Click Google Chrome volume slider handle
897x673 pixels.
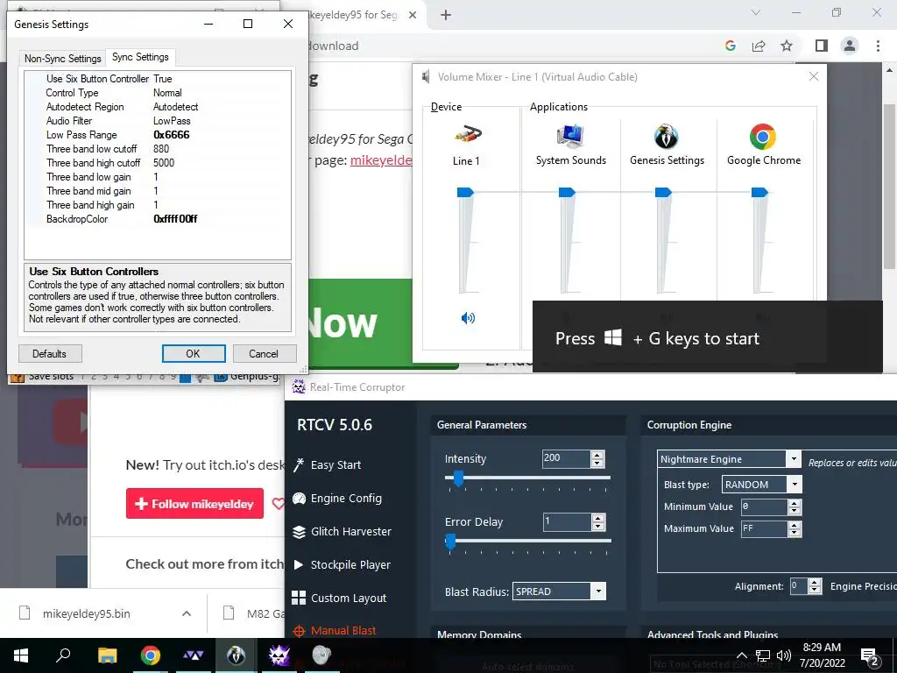759,192
